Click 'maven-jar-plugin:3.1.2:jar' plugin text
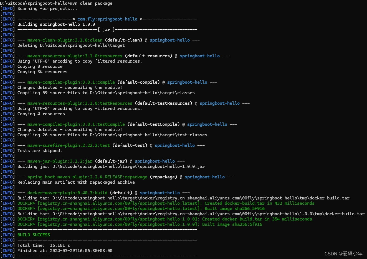The width and height of the screenshot is (367, 259). coord(60,161)
